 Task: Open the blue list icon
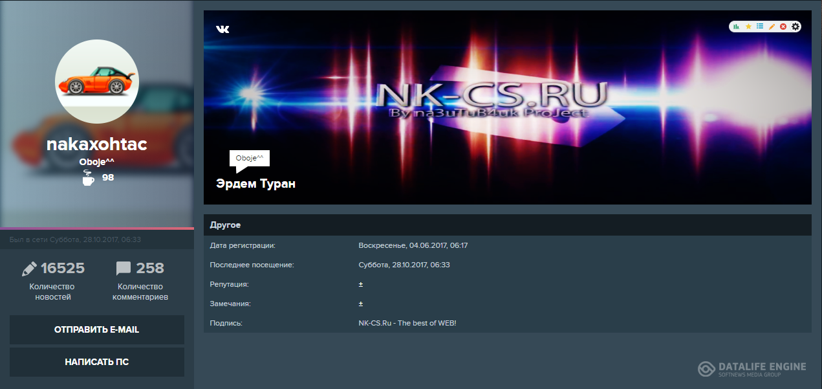(x=760, y=27)
